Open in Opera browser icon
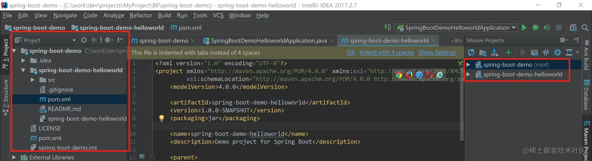Viewport: 592px width, 161px height. click(x=430, y=75)
